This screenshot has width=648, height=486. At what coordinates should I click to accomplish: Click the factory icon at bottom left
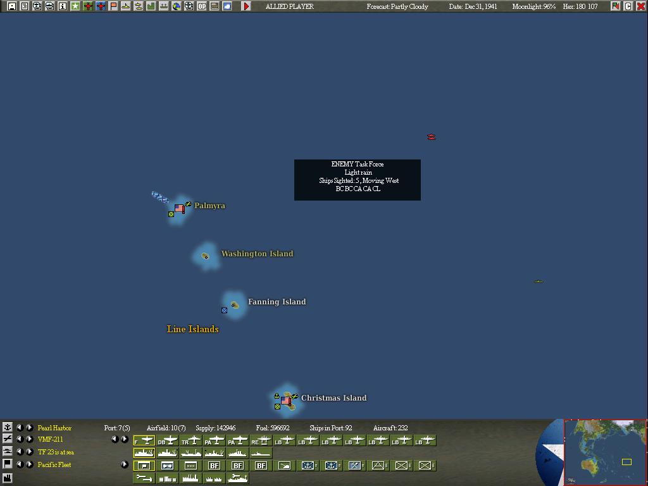point(8,478)
